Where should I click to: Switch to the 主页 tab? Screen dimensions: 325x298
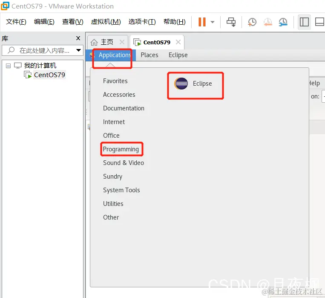coord(107,42)
